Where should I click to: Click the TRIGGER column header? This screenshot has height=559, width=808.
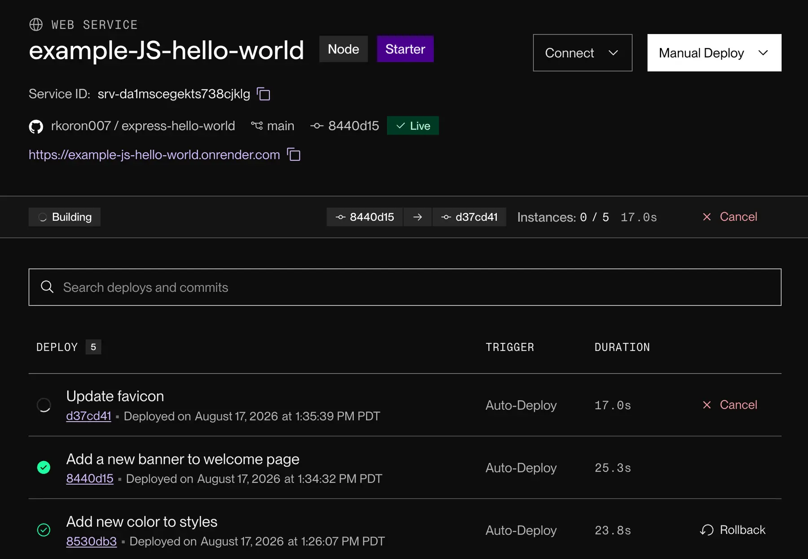tap(510, 347)
